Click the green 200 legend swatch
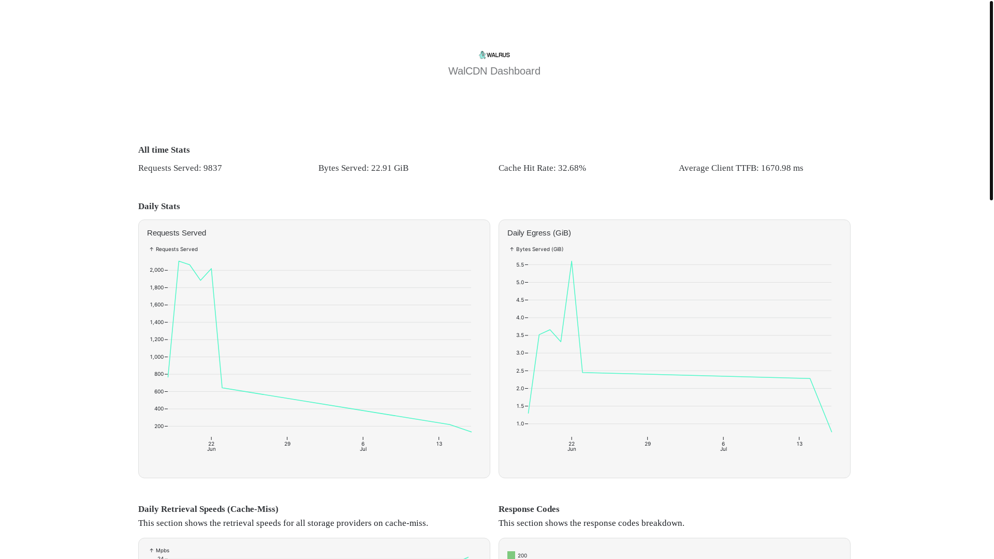Screen dimensions: 994x559 511,555
